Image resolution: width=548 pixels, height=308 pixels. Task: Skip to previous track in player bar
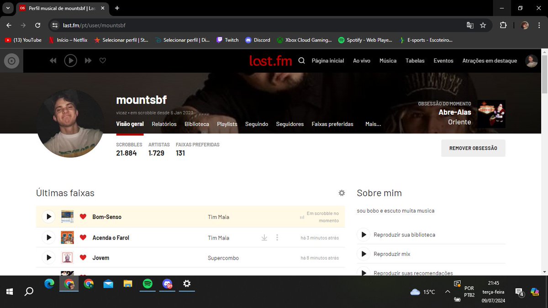click(53, 60)
